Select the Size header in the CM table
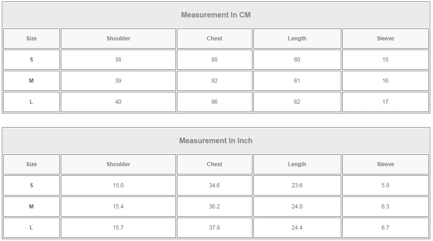This screenshot has width=433, height=241. click(x=31, y=39)
